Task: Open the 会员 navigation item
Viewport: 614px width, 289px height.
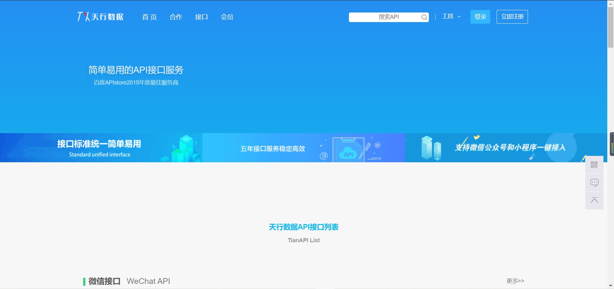Action: [x=227, y=17]
